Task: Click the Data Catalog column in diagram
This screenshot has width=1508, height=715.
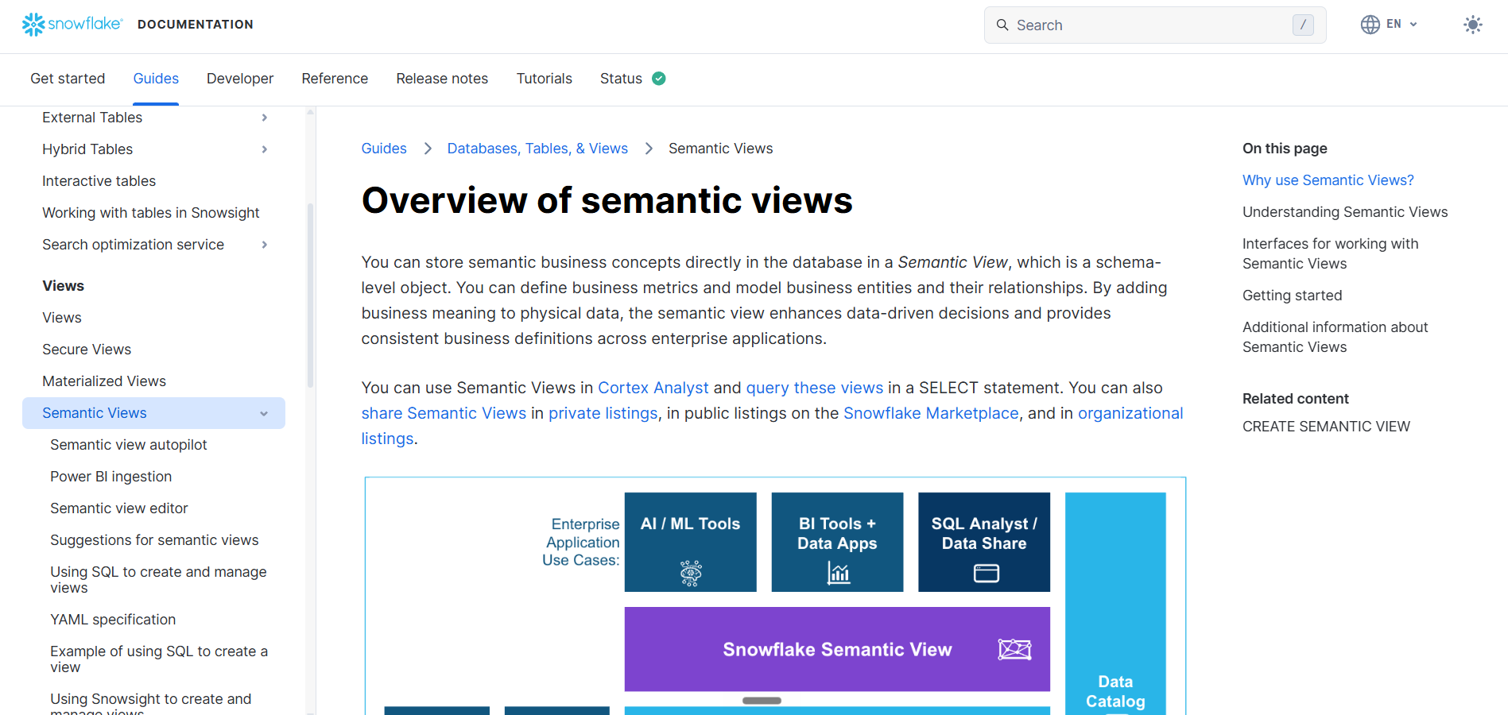Action: [1115, 604]
